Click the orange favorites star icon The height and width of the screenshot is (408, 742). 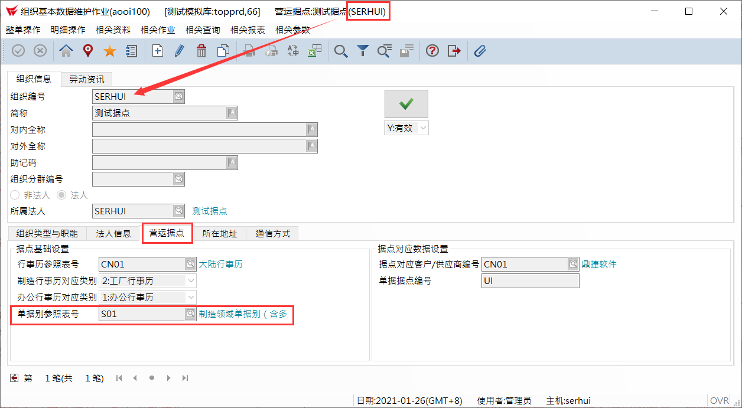110,51
